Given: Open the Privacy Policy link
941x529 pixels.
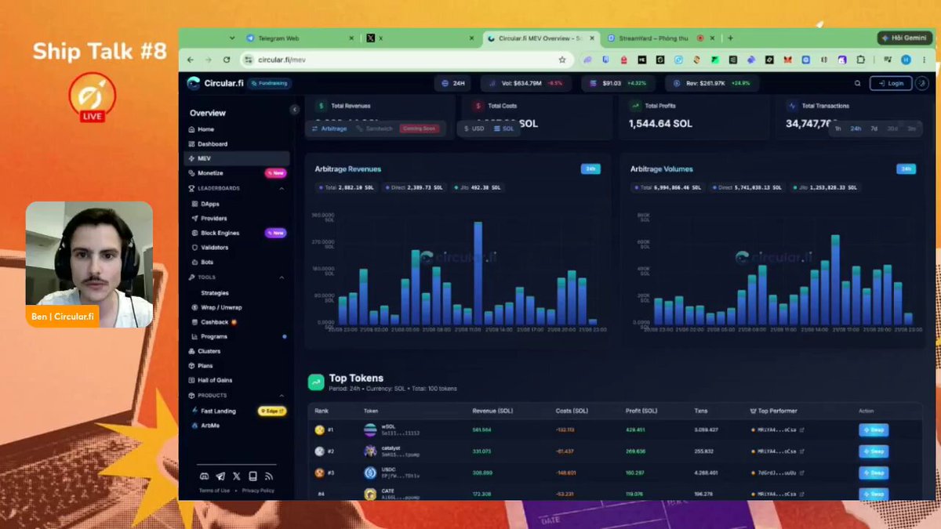Looking at the screenshot, I should tap(258, 491).
